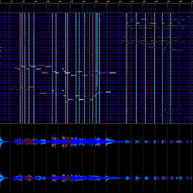Click bar 221 on the timeline ruler
Screen dimensions: 193x193
pos(145,1)
